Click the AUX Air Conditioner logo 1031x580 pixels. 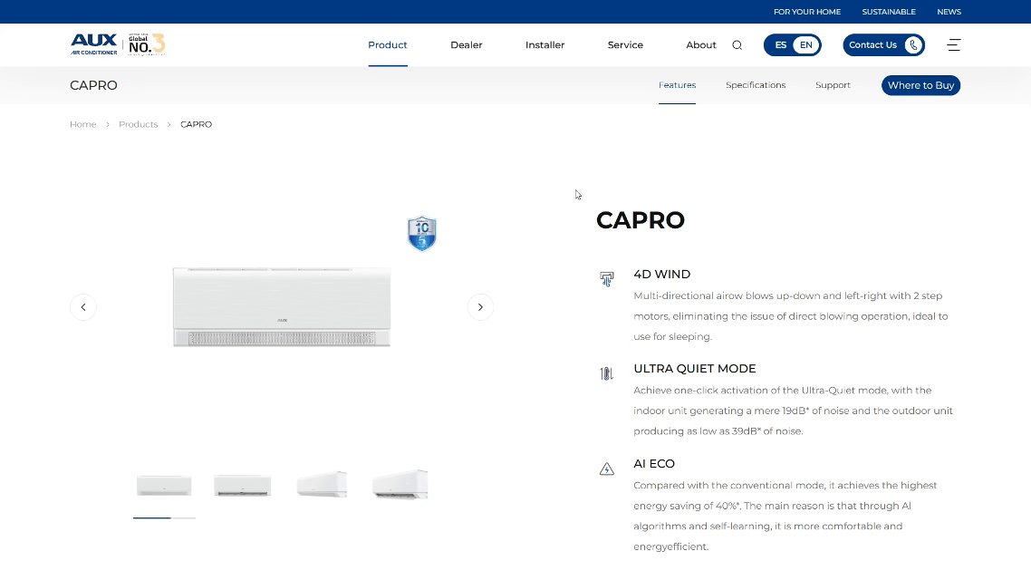click(94, 44)
